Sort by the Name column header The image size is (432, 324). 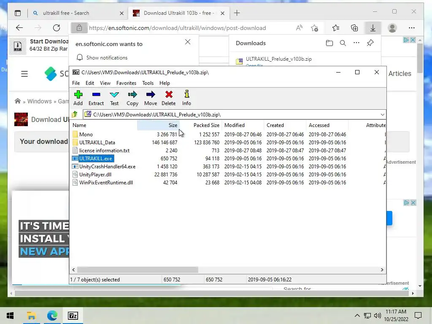[x=104, y=125]
